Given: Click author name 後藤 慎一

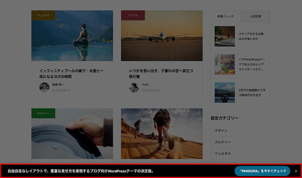Looking at the screenshot, I should 58,85.
